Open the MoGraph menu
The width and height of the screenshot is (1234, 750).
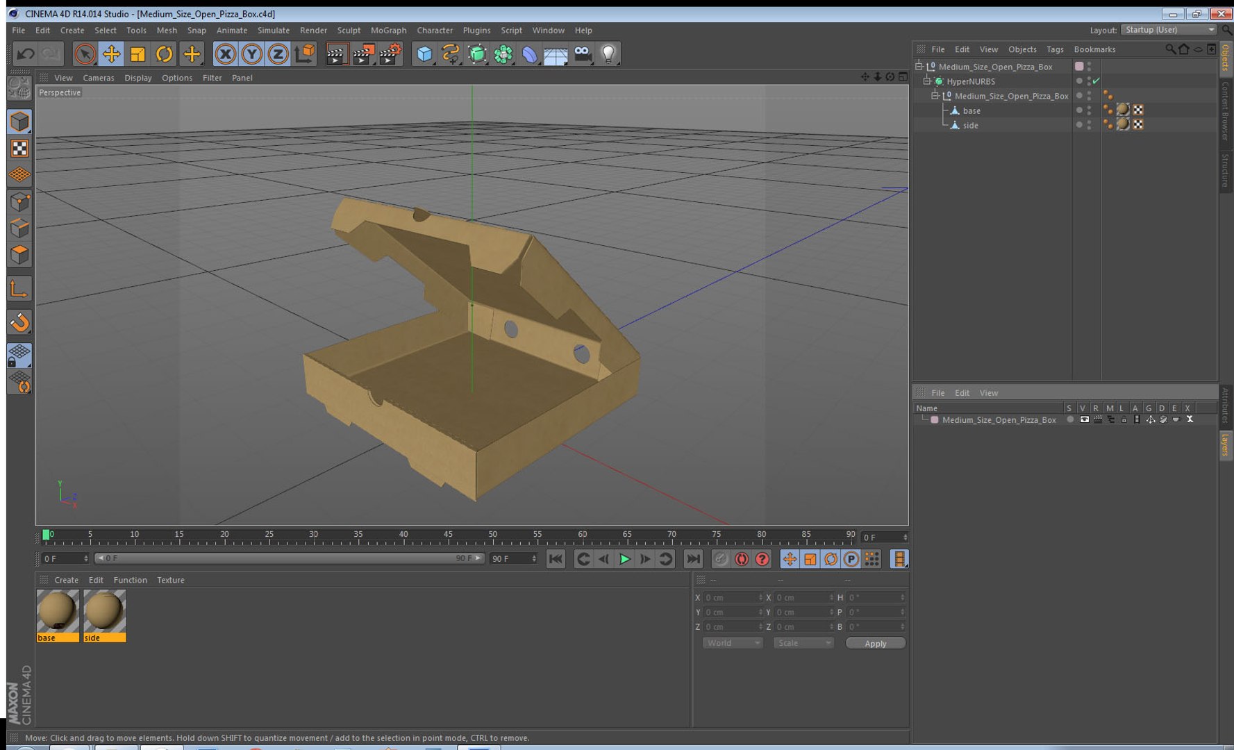pyautogui.click(x=389, y=31)
